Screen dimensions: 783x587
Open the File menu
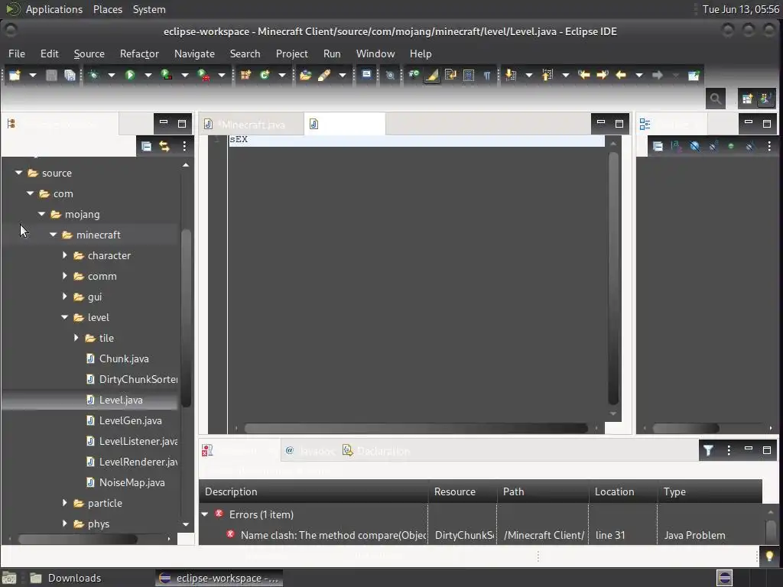click(x=17, y=54)
